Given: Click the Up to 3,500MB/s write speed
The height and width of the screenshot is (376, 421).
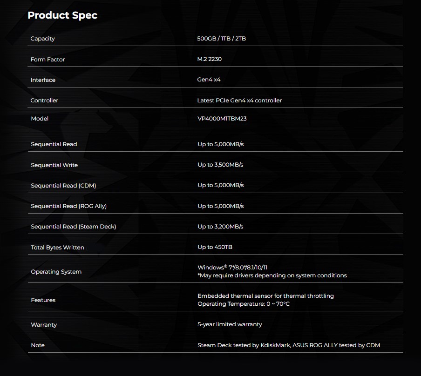Looking at the screenshot, I should coord(220,165).
